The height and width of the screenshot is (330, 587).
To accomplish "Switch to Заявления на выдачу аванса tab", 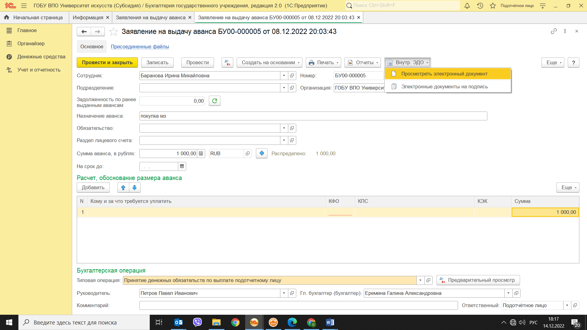I will click(x=150, y=17).
